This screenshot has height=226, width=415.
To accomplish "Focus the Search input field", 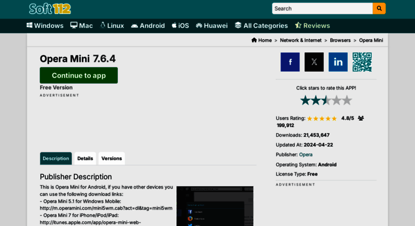I will pyautogui.click(x=322, y=9).
